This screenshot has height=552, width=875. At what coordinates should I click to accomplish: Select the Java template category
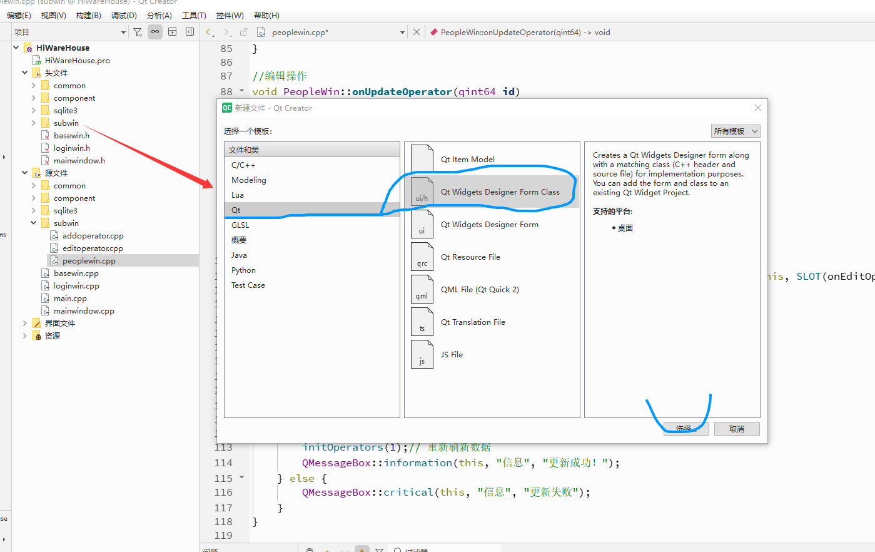coord(312,255)
